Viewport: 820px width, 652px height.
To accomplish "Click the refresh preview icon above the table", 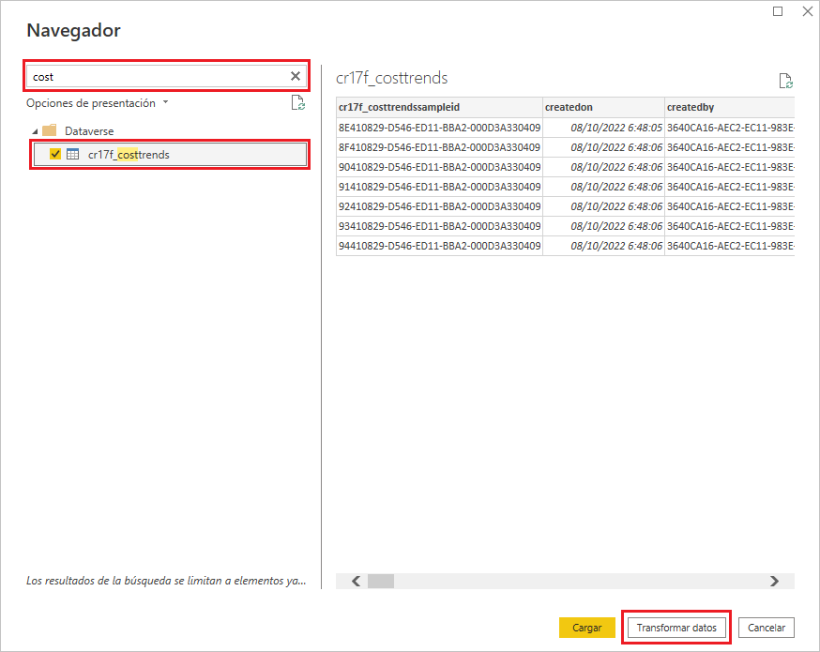I will [x=785, y=81].
